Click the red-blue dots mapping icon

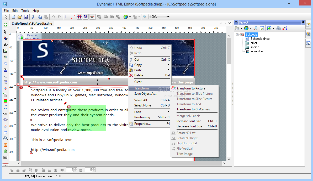[285, 29]
